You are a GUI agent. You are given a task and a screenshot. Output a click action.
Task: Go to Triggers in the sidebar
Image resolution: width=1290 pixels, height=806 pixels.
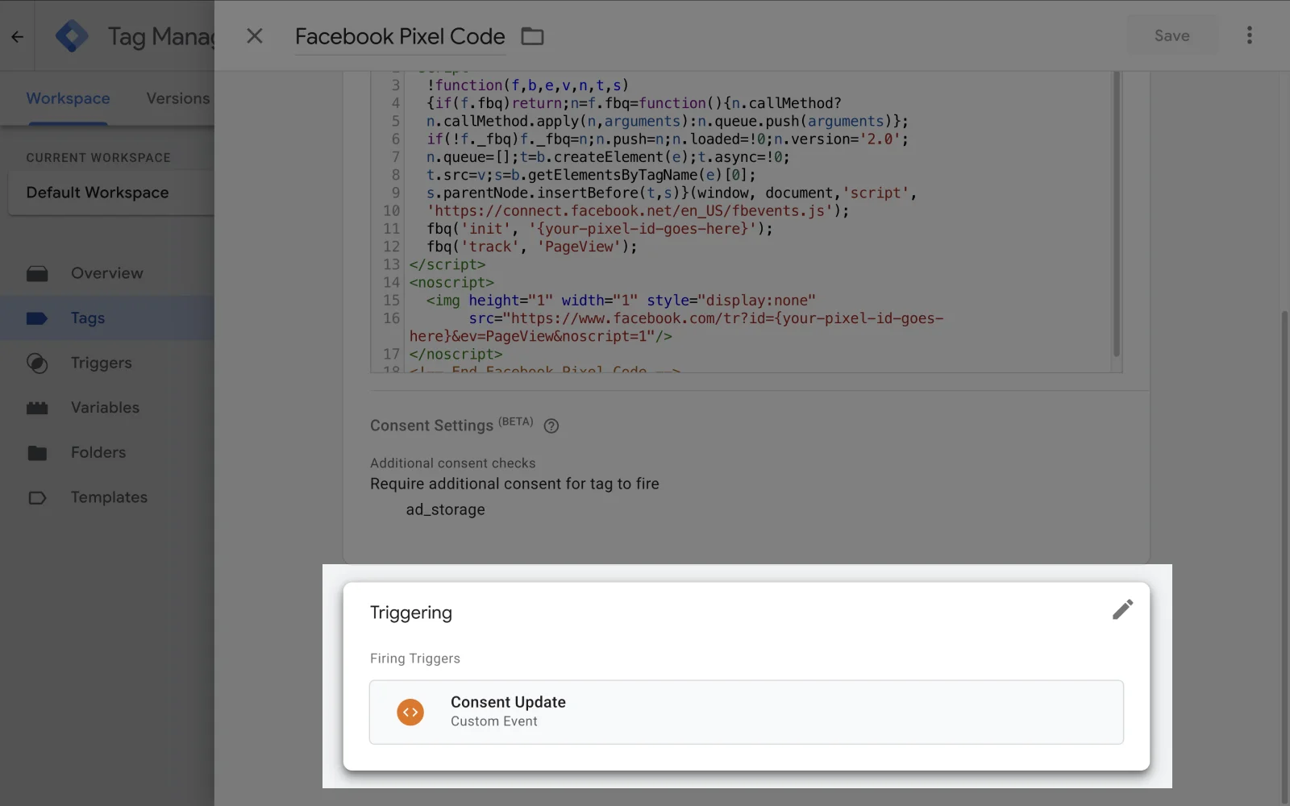(101, 363)
